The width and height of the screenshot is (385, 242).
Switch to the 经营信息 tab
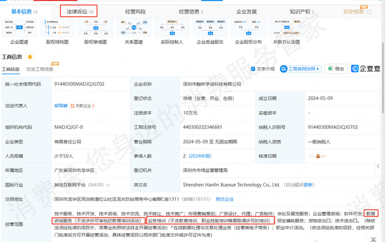pyautogui.click(x=191, y=12)
